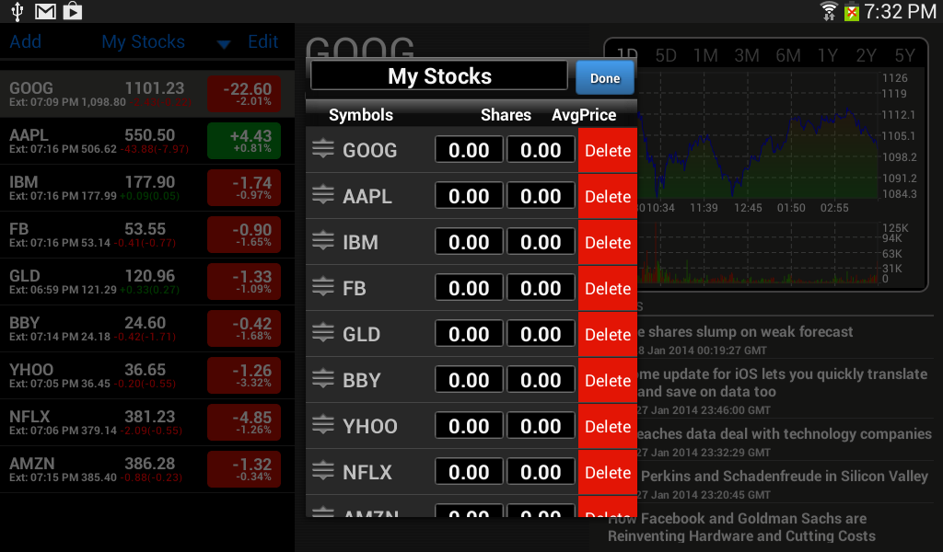The image size is (943, 552).
Task: Open the Play Store notification icon
Action: point(73,11)
